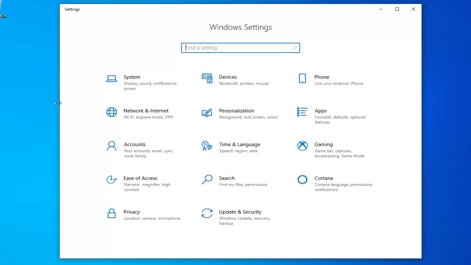The image size is (471, 265).
Task: Click the search magnifier in Find a setting
Action: 295,48
